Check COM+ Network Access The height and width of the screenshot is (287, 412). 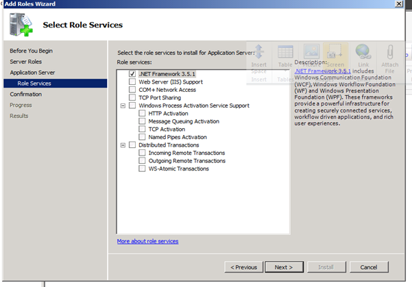coord(132,90)
